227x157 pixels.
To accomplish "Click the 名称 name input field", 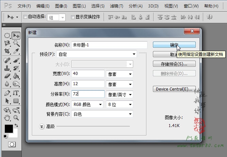I will tap(109, 45).
